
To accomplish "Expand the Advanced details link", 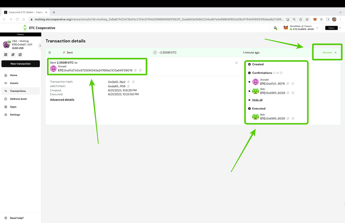I will (62, 100).
